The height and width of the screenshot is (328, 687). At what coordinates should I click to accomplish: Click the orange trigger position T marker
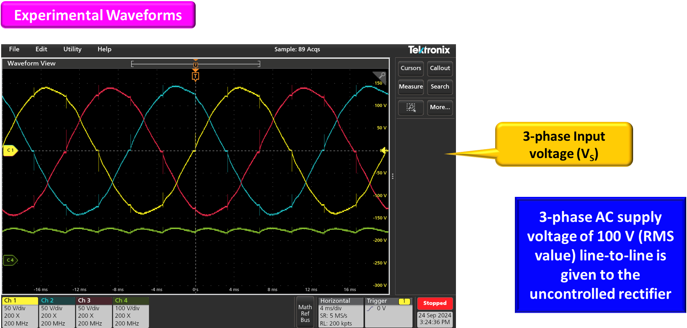point(195,77)
